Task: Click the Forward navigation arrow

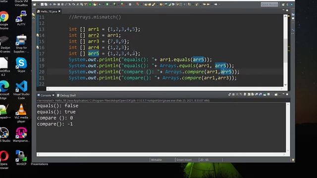Action: [x=216, y=4]
